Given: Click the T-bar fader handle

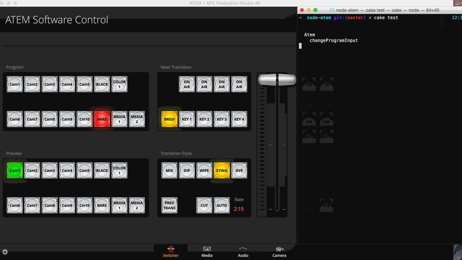Looking at the screenshot, I should [277, 80].
